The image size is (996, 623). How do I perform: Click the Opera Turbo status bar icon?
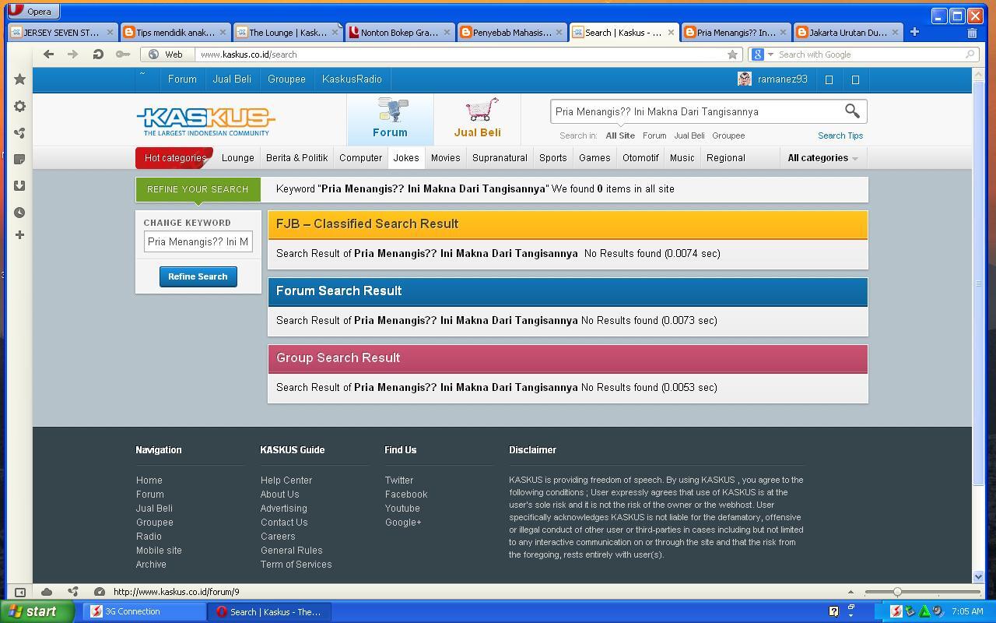pos(99,592)
